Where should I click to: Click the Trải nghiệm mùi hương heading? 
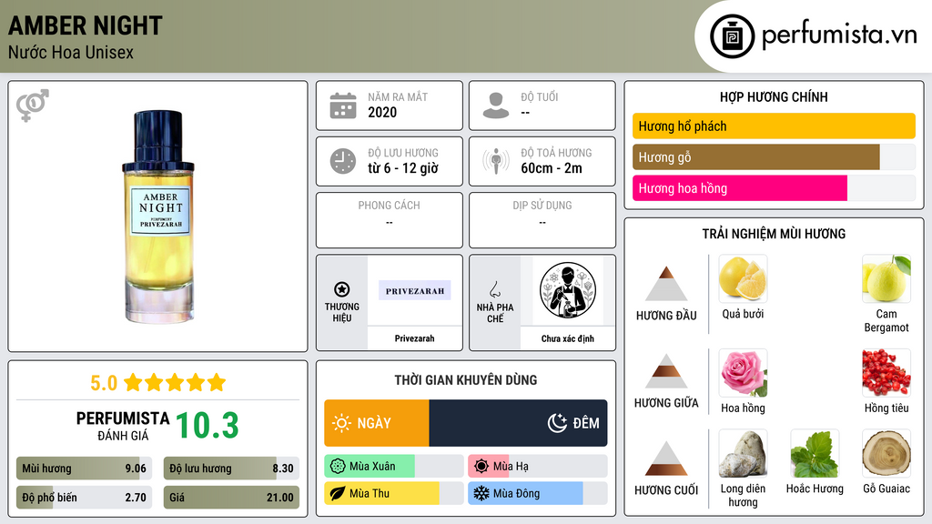774,234
